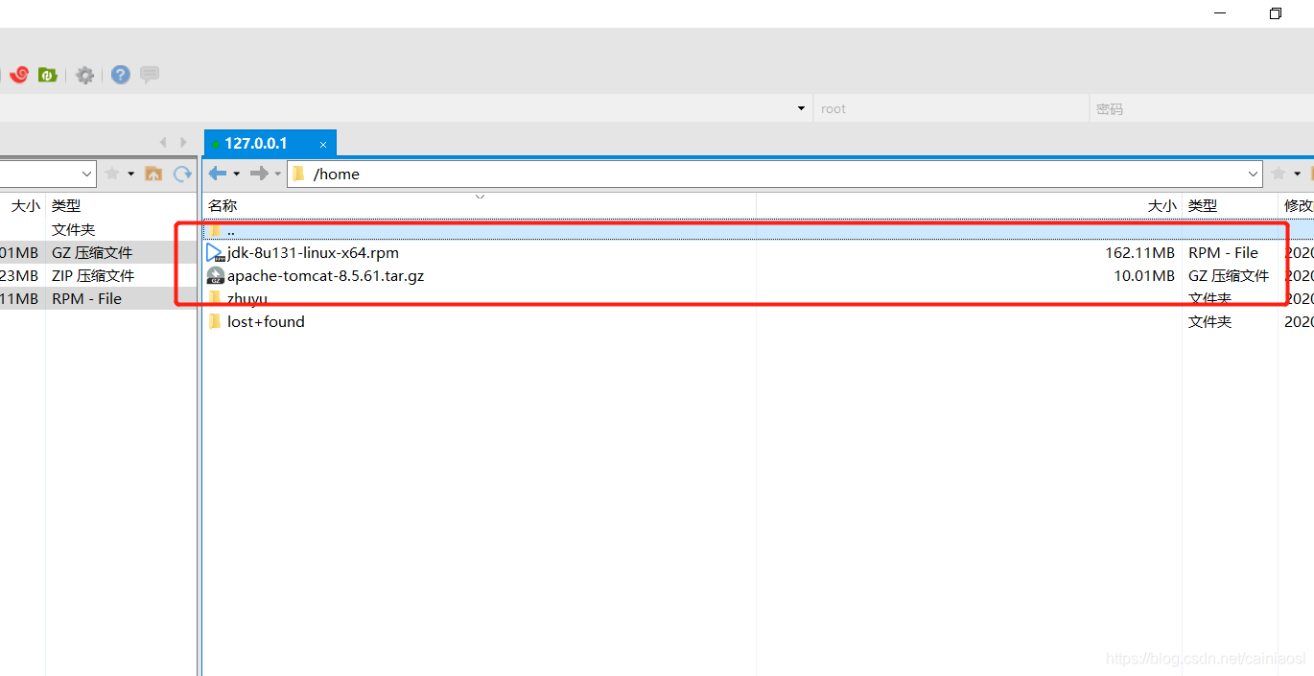Click the folder icon in /home path box

(x=298, y=174)
